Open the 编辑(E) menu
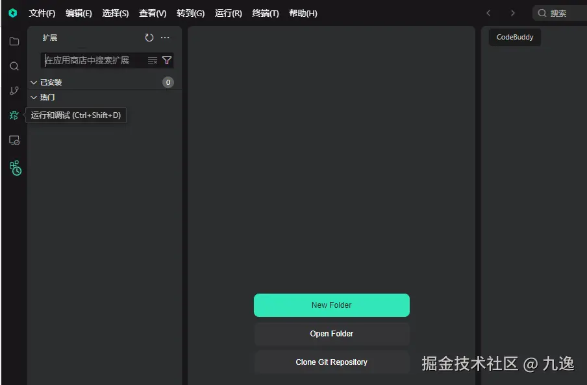 [x=79, y=13]
